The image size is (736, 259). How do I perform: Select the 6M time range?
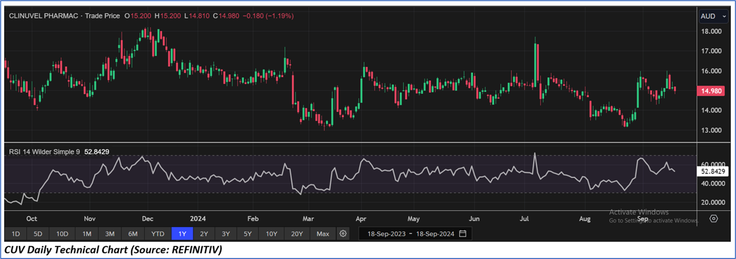(133, 234)
